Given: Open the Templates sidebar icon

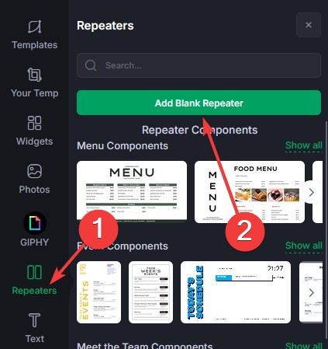Looking at the screenshot, I should point(35,27).
